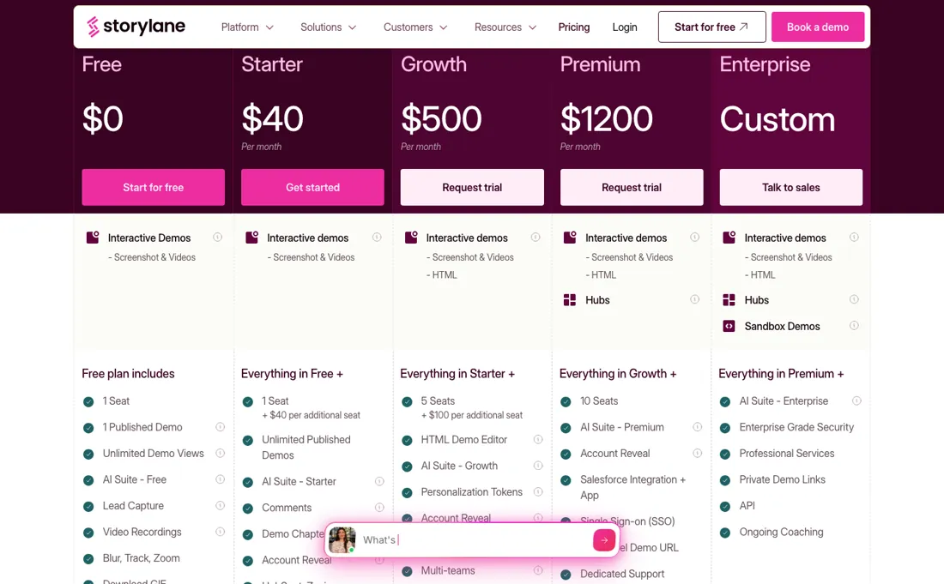Click the 'Everything in Growth +' heading

[x=618, y=374]
